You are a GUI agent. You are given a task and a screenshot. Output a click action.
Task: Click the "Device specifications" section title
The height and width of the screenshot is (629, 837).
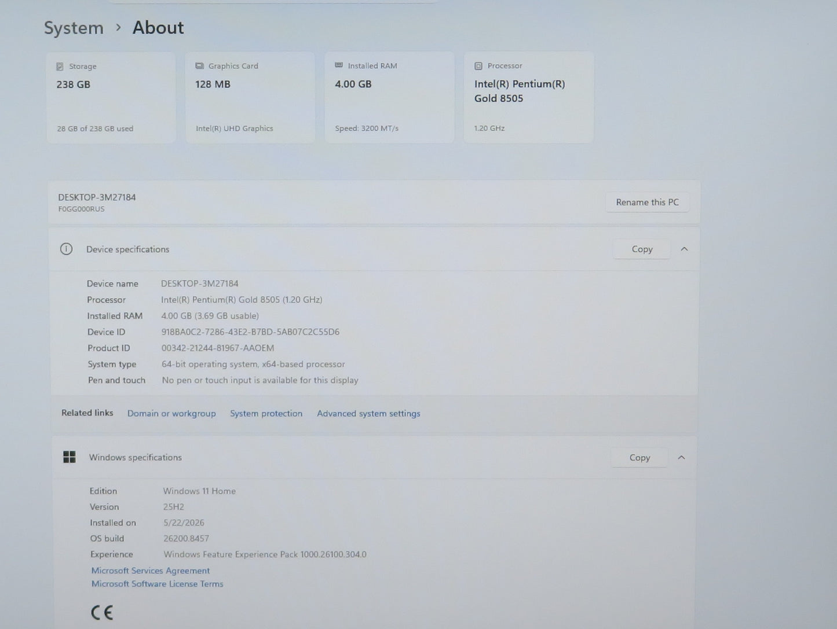[x=128, y=249]
